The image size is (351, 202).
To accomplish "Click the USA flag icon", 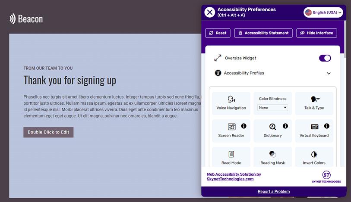I will [x=308, y=12].
